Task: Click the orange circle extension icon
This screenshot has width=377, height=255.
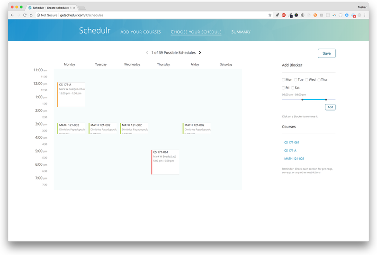Action: click(315, 15)
